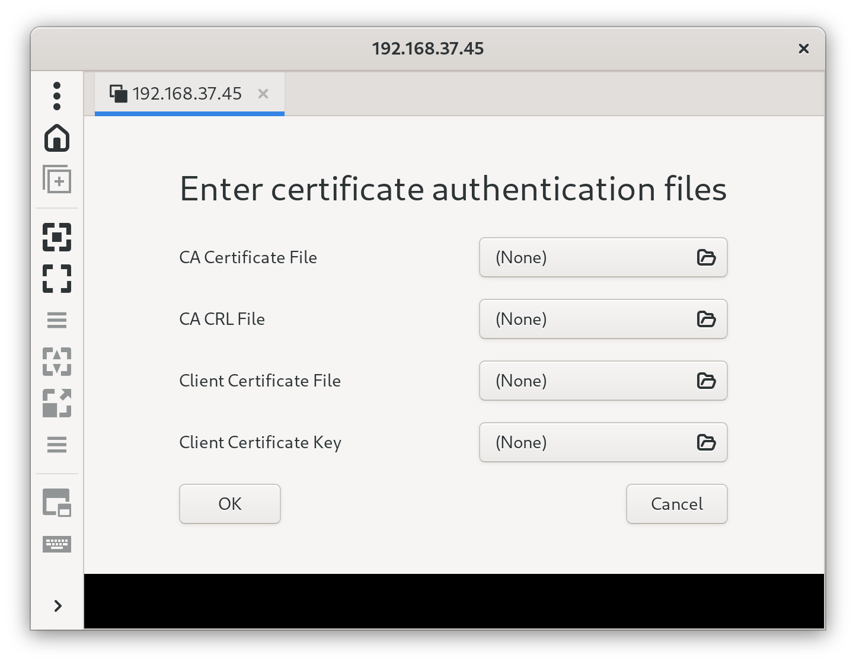Open file chooser for CA CRL File
Image resolution: width=856 pixels, height=664 pixels.
[x=705, y=320]
